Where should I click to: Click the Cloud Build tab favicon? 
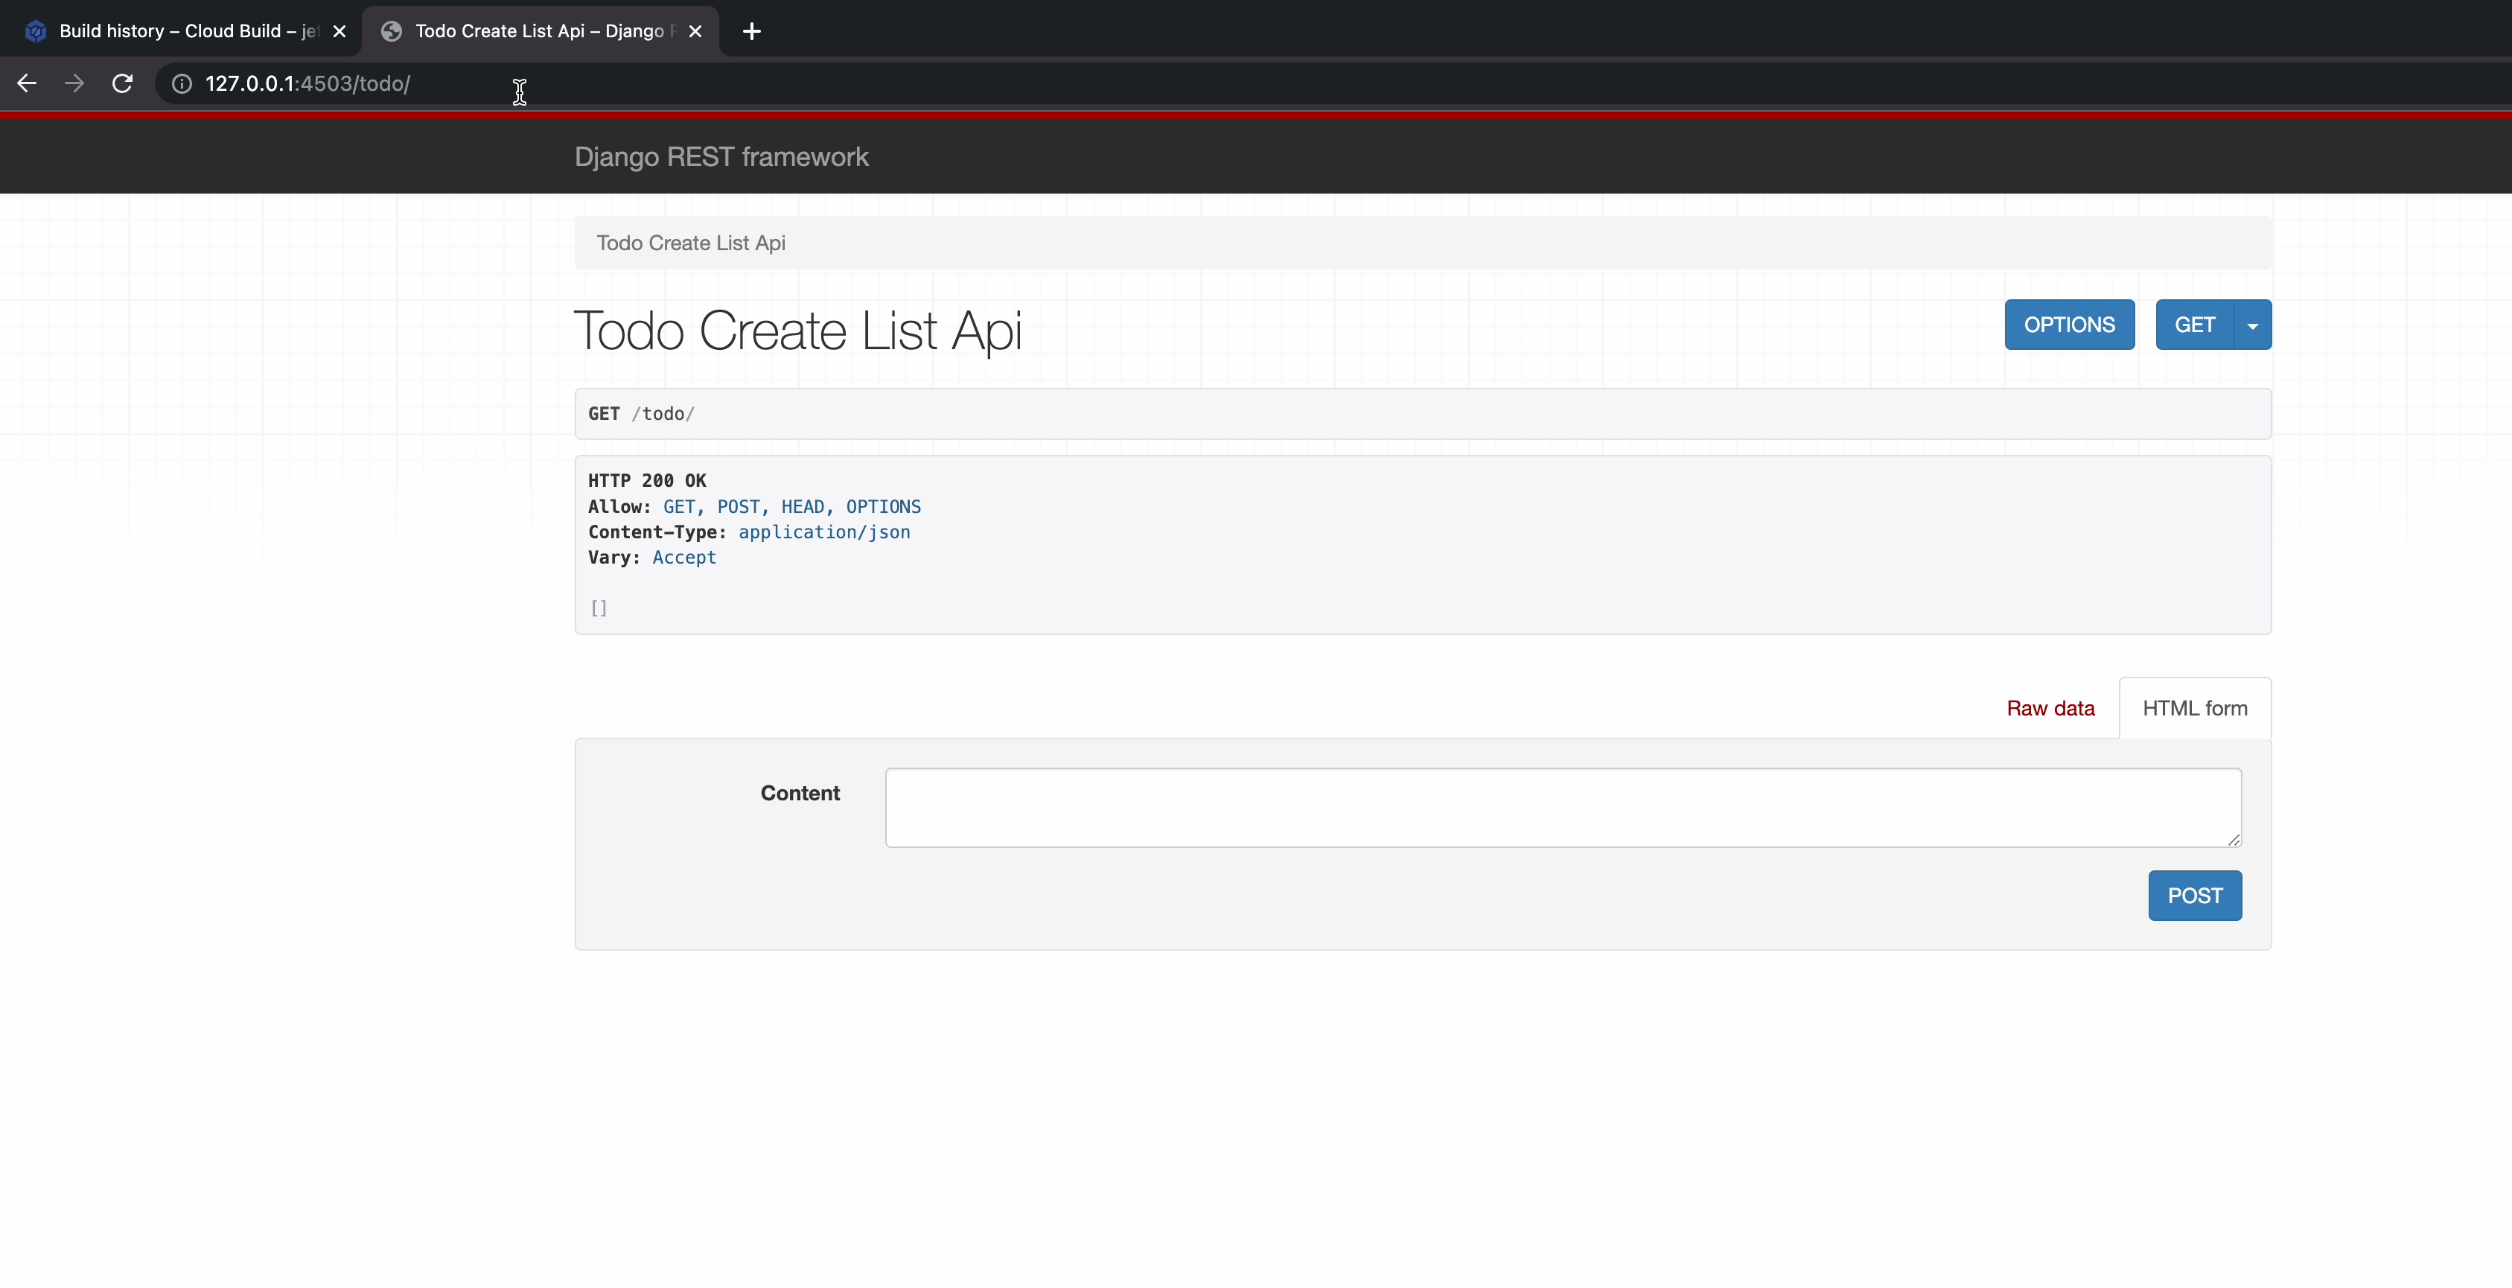[x=36, y=31]
